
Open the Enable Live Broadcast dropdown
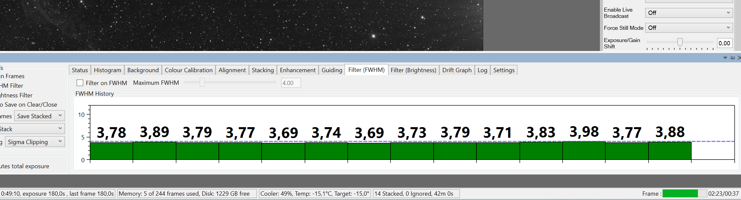coord(689,13)
